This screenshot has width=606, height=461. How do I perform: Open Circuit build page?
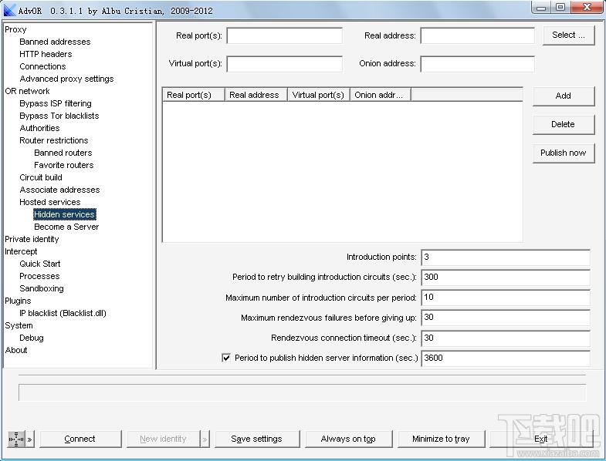tap(41, 177)
